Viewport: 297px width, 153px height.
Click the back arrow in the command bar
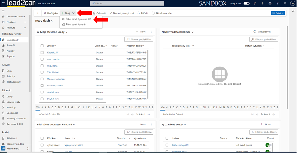[39, 13]
